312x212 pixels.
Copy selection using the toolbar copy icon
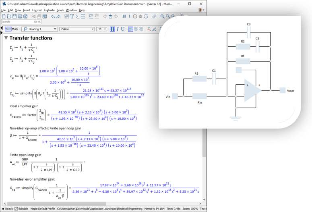tap(39, 17)
